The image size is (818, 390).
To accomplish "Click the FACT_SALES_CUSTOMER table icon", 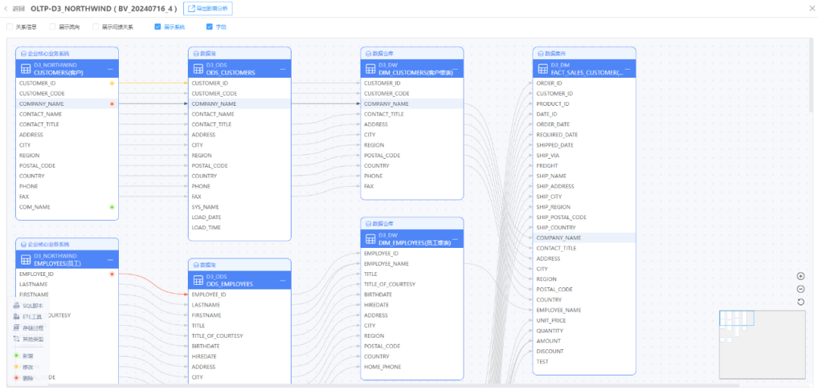I will pyautogui.click(x=542, y=70).
